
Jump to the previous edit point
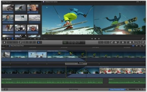click(x=92, y=39)
